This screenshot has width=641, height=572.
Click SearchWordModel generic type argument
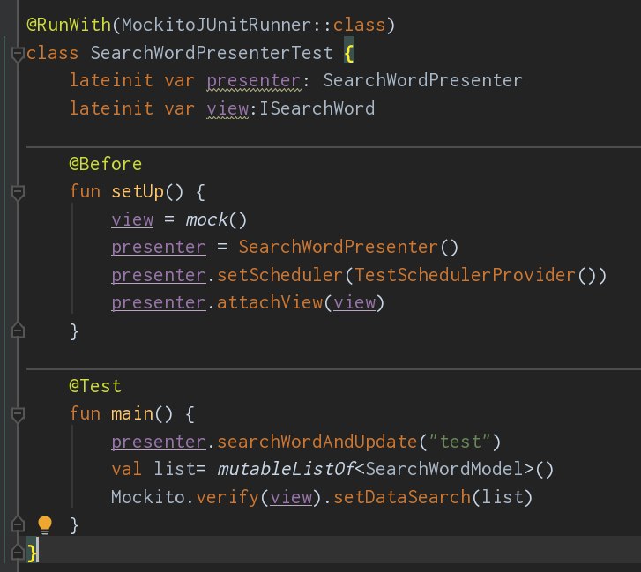[x=444, y=469]
